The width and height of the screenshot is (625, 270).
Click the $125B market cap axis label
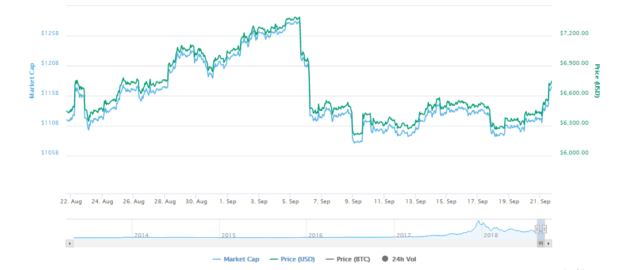[x=50, y=34]
